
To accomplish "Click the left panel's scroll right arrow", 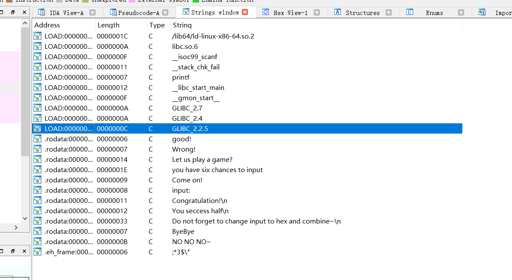I will 16,228.
